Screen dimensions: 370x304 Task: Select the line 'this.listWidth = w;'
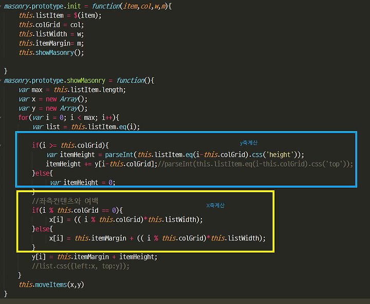coord(51,34)
